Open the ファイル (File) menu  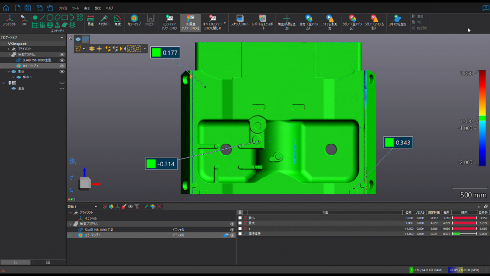63,8
